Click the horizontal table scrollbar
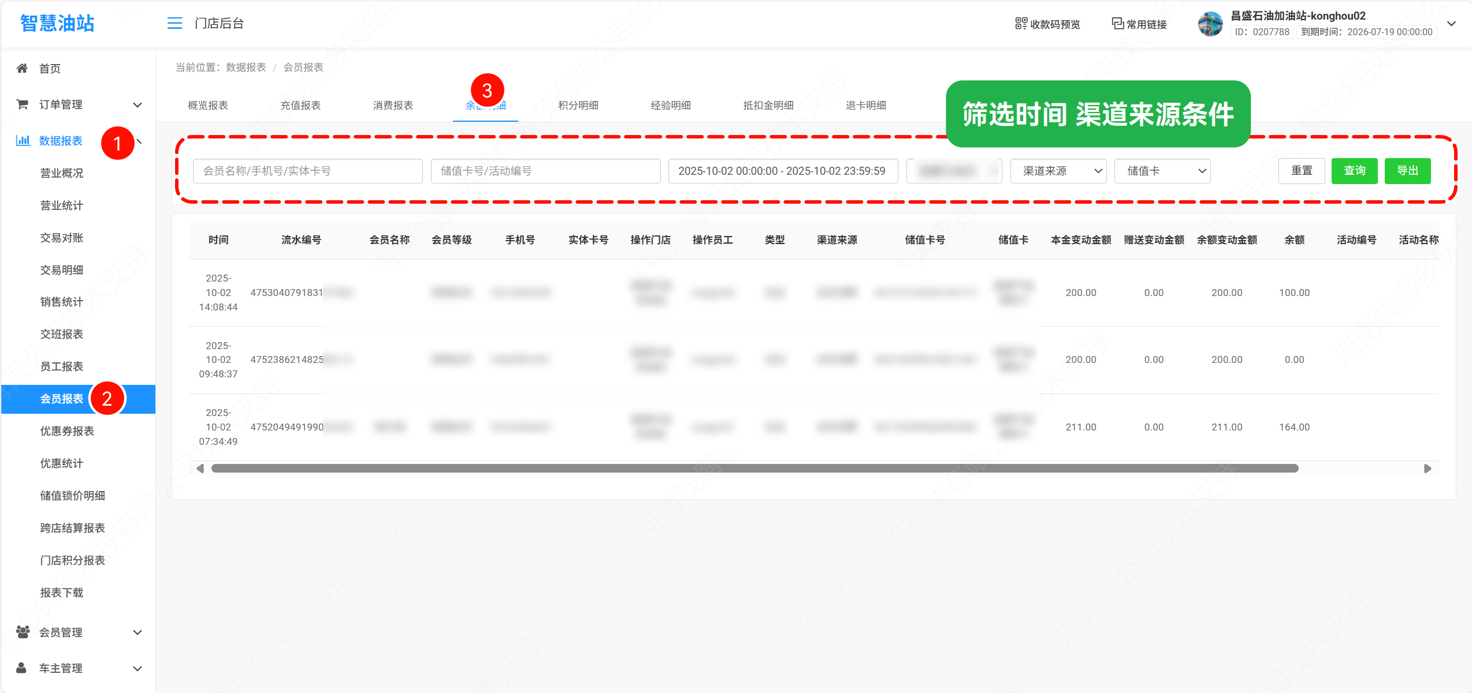The height and width of the screenshot is (693, 1472). click(x=754, y=468)
